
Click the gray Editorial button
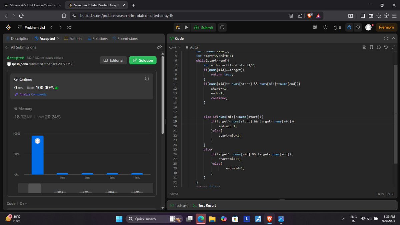pyautogui.click(x=113, y=60)
